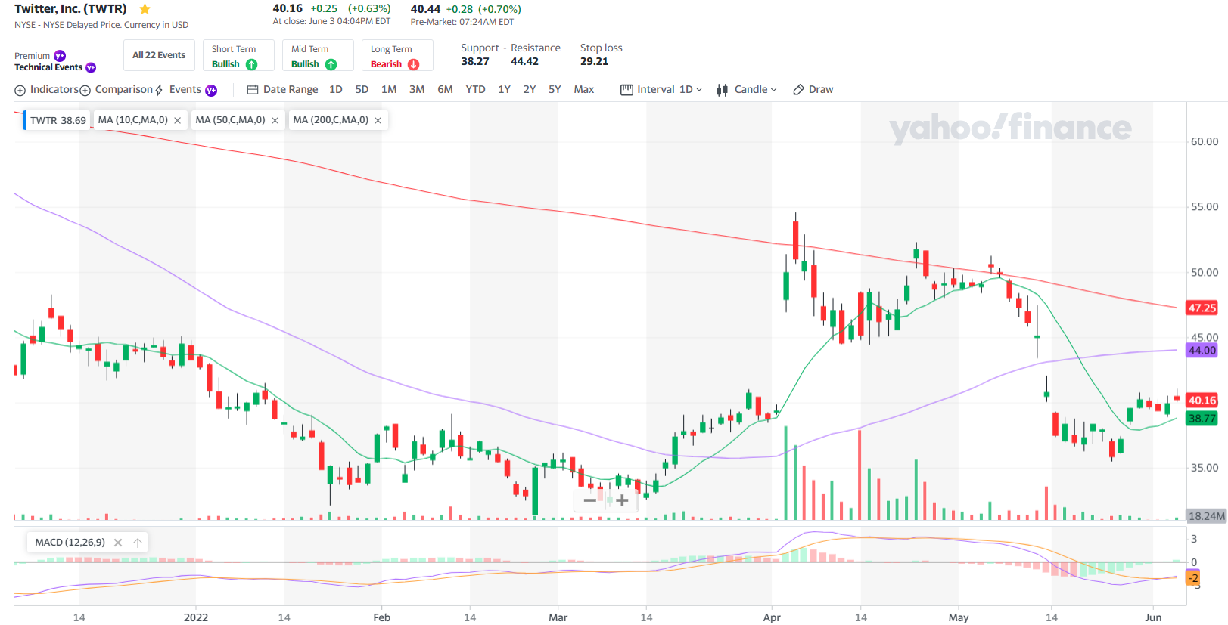
Task: Click the red 40.16 current price tag
Action: click(x=1202, y=400)
